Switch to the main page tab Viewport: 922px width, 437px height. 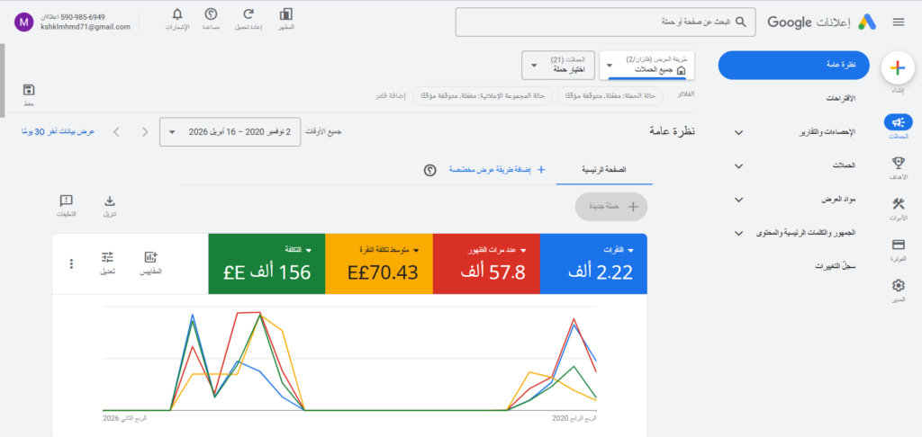click(x=604, y=169)
